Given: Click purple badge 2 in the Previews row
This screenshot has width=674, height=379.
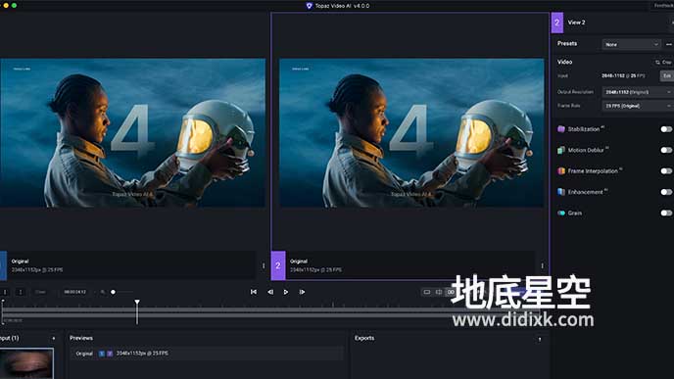Looking at the screenshot, I should pos(110,354).
